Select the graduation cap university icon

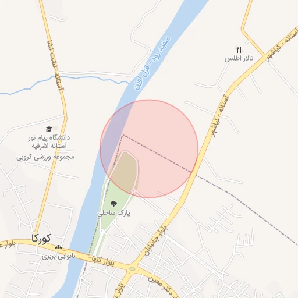coord(49,129)
